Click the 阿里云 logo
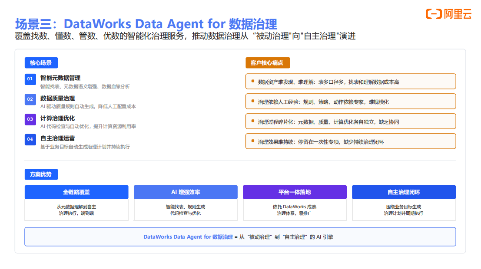The width and height of the screenshot is (481, 269). point(448,14)
